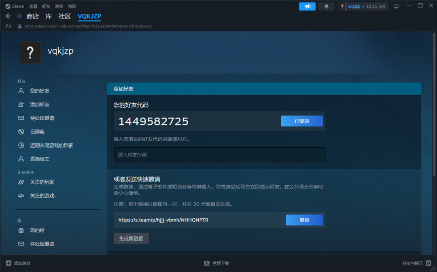
Task: Click the group icon beside 您的组
Action: click(x=21, y=230)
